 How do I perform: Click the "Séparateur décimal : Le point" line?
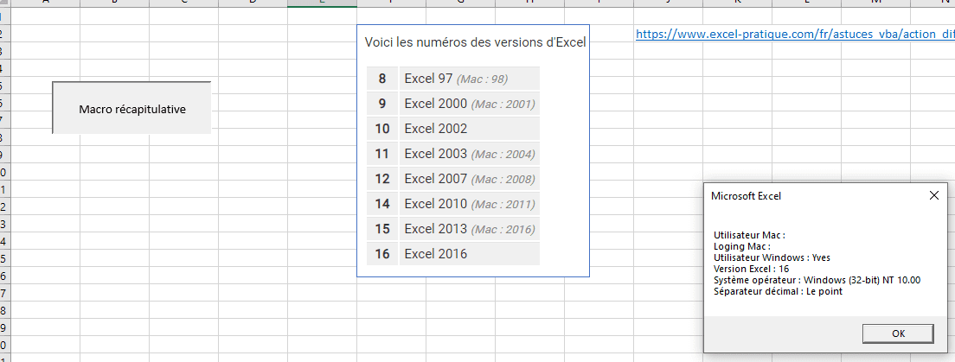[x=778, y=291]
